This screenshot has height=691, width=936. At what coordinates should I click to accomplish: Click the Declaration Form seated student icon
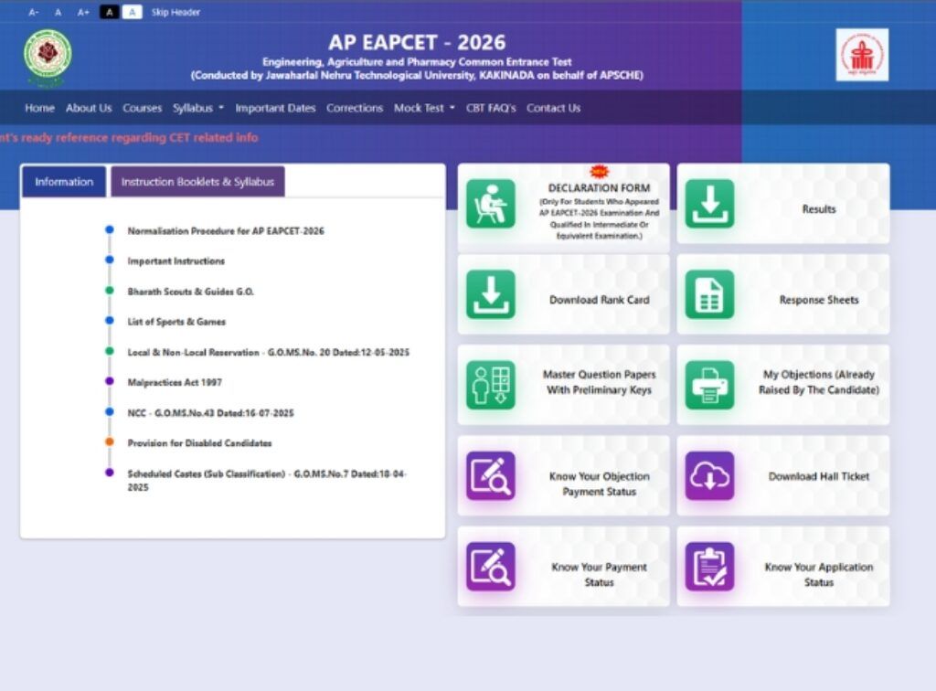coord(490,204)
